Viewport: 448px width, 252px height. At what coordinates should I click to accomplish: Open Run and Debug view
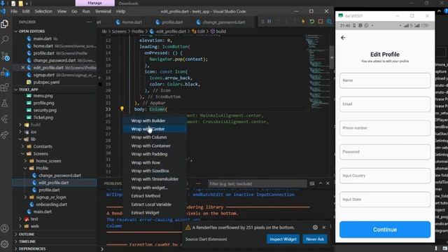click(x=5, y=71)
